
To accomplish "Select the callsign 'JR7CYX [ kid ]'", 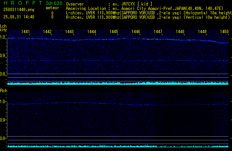I will coord(137,4).
